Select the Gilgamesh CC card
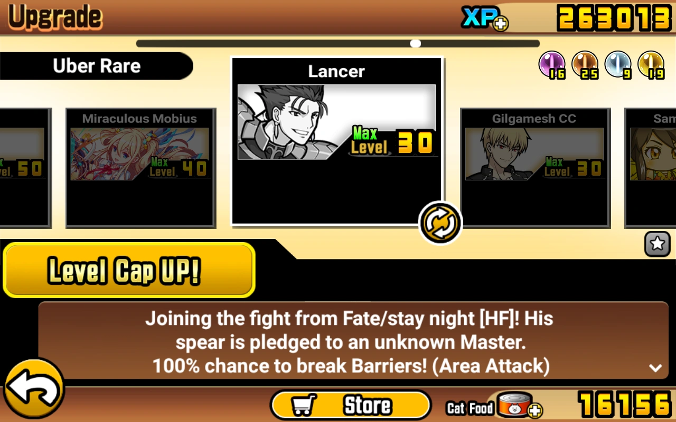This screenshot has width=676, height=422. (536, 168)
